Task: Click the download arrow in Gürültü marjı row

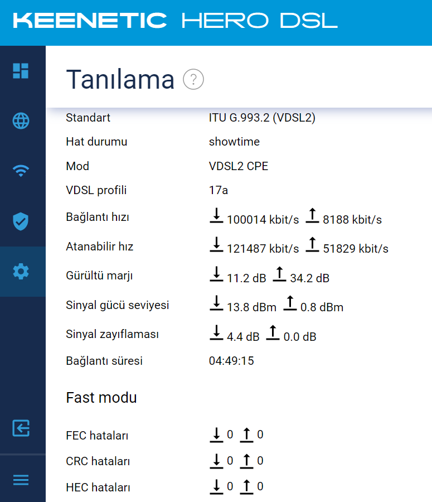Action: [x=216, y=274]
